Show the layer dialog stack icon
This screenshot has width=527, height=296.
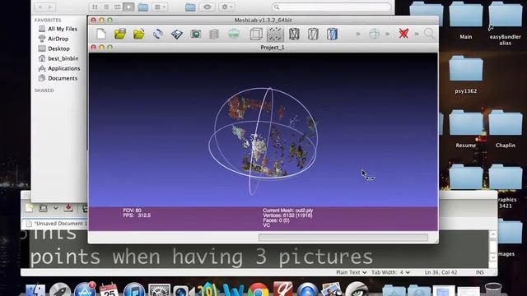point(214,34)
